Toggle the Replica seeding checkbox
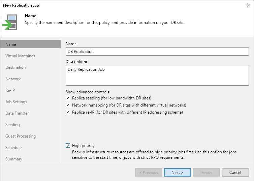This screenshot has width=254, height=181. point(68,98)
